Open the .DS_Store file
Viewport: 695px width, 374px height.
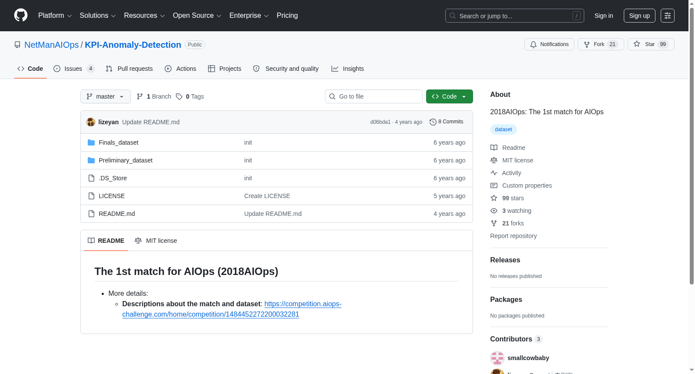tap(113, 178)
